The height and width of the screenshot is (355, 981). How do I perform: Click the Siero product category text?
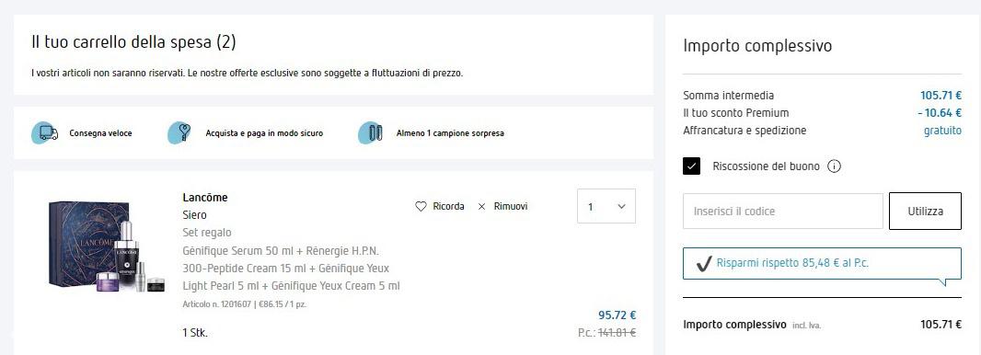[194, 215]
